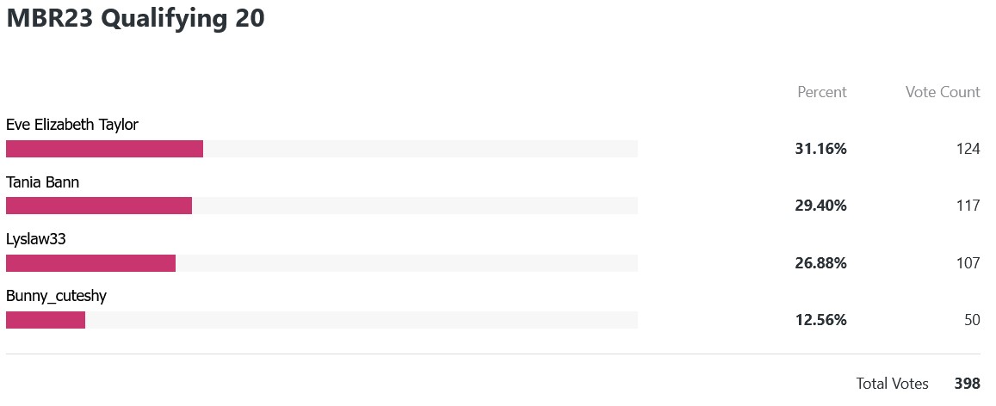Click the vote count 117
The image size is (996, 406).
[x=968, y=206]
